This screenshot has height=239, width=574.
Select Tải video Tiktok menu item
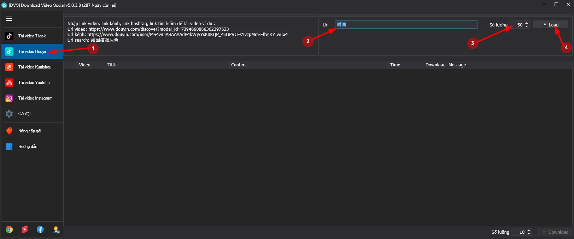[x=32, y=36]
